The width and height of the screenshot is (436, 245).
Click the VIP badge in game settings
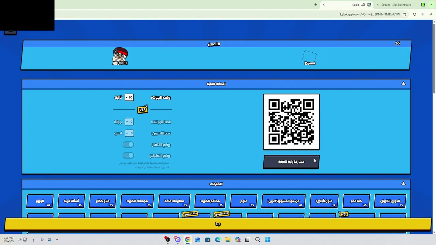pyautogui.click(x=143, y=109)
